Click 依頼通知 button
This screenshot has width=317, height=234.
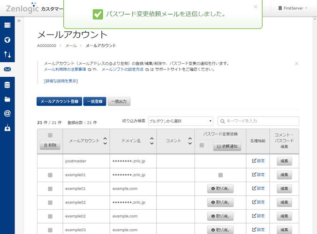click(x=227, y=146)
